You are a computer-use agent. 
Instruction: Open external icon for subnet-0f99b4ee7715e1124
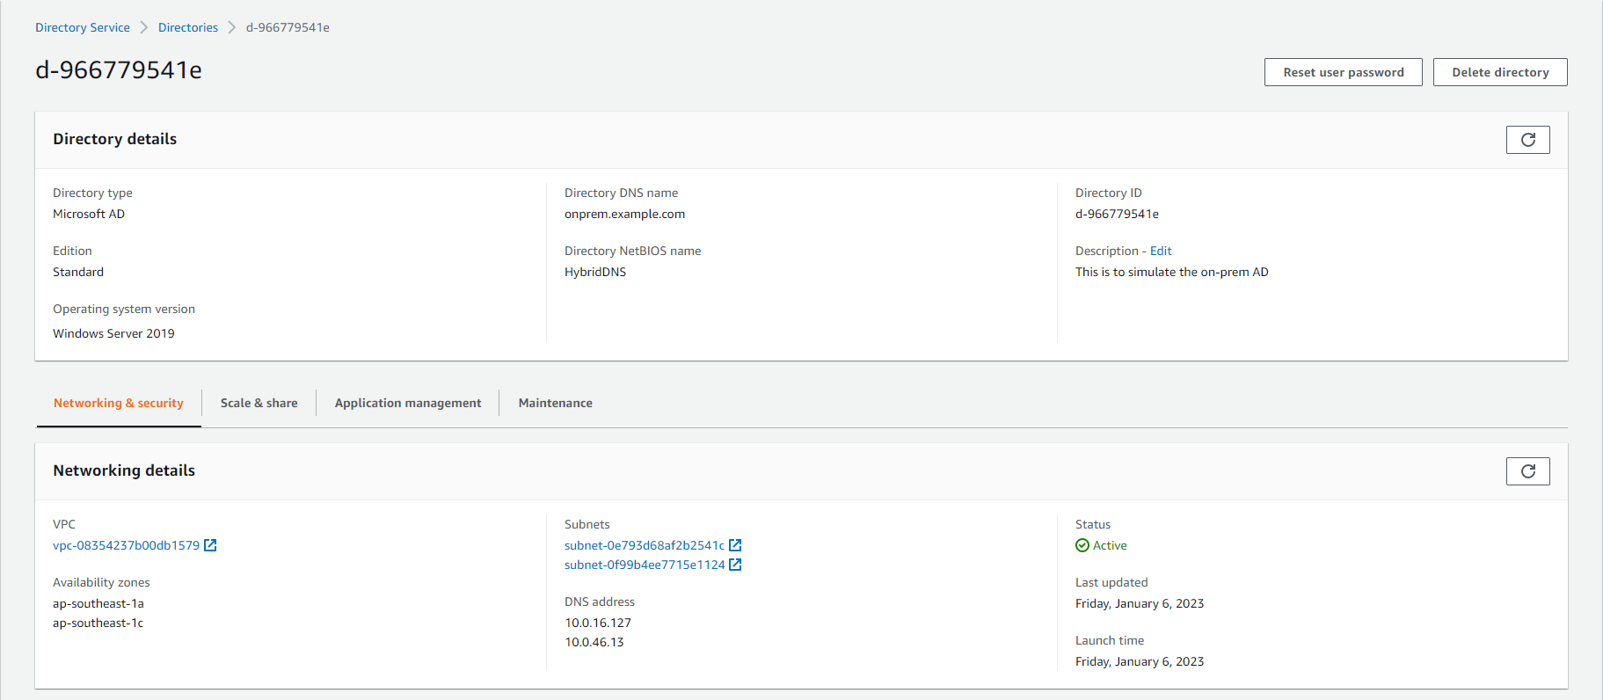click(x=735, y=565)
